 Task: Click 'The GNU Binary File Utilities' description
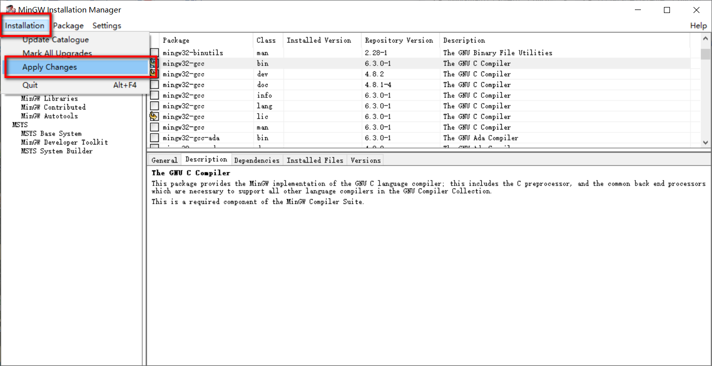(x=498, y=53)
